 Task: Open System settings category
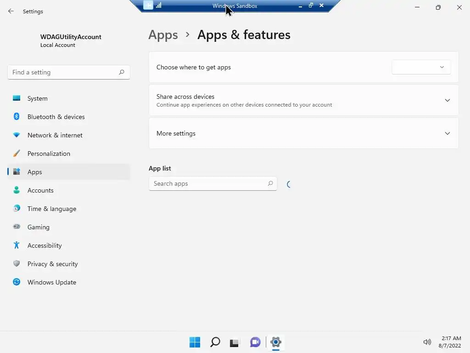tap(69, 98)
